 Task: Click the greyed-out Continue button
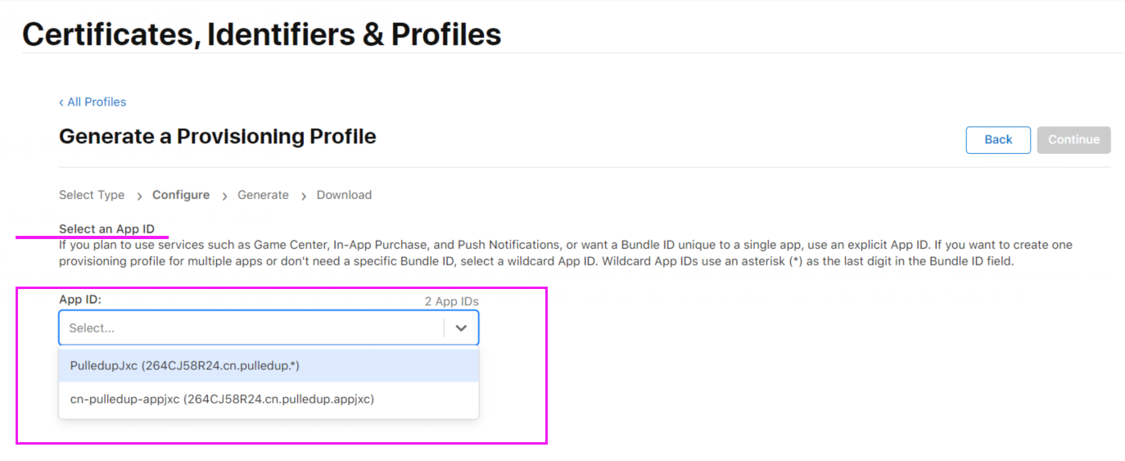coord(1073,140)
